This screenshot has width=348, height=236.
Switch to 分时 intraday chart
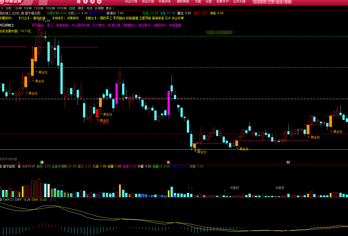9,8
